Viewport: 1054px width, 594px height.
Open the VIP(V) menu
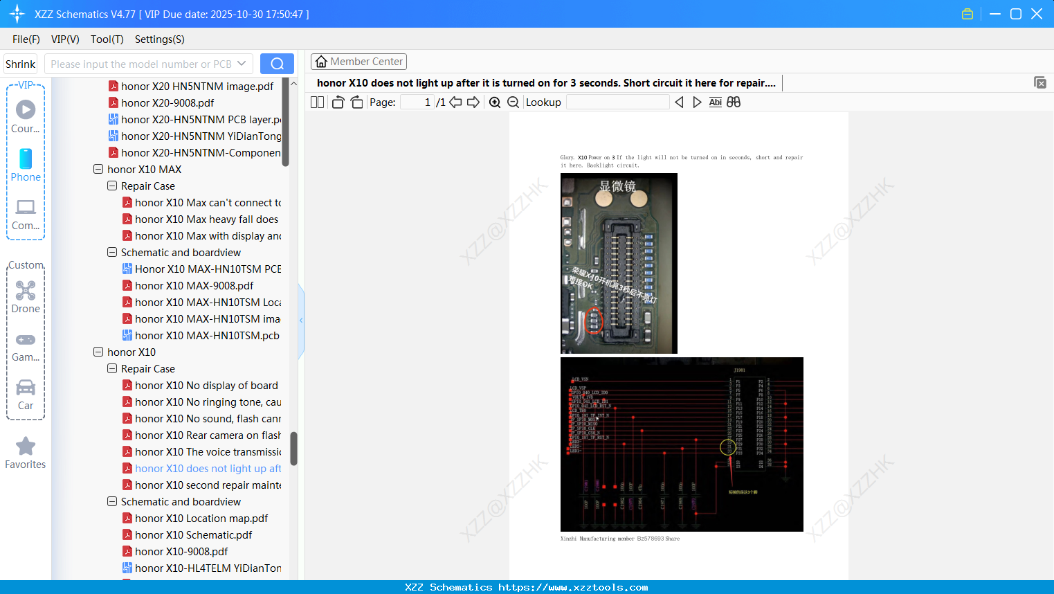pyautogui.click(x=65, y=39)
